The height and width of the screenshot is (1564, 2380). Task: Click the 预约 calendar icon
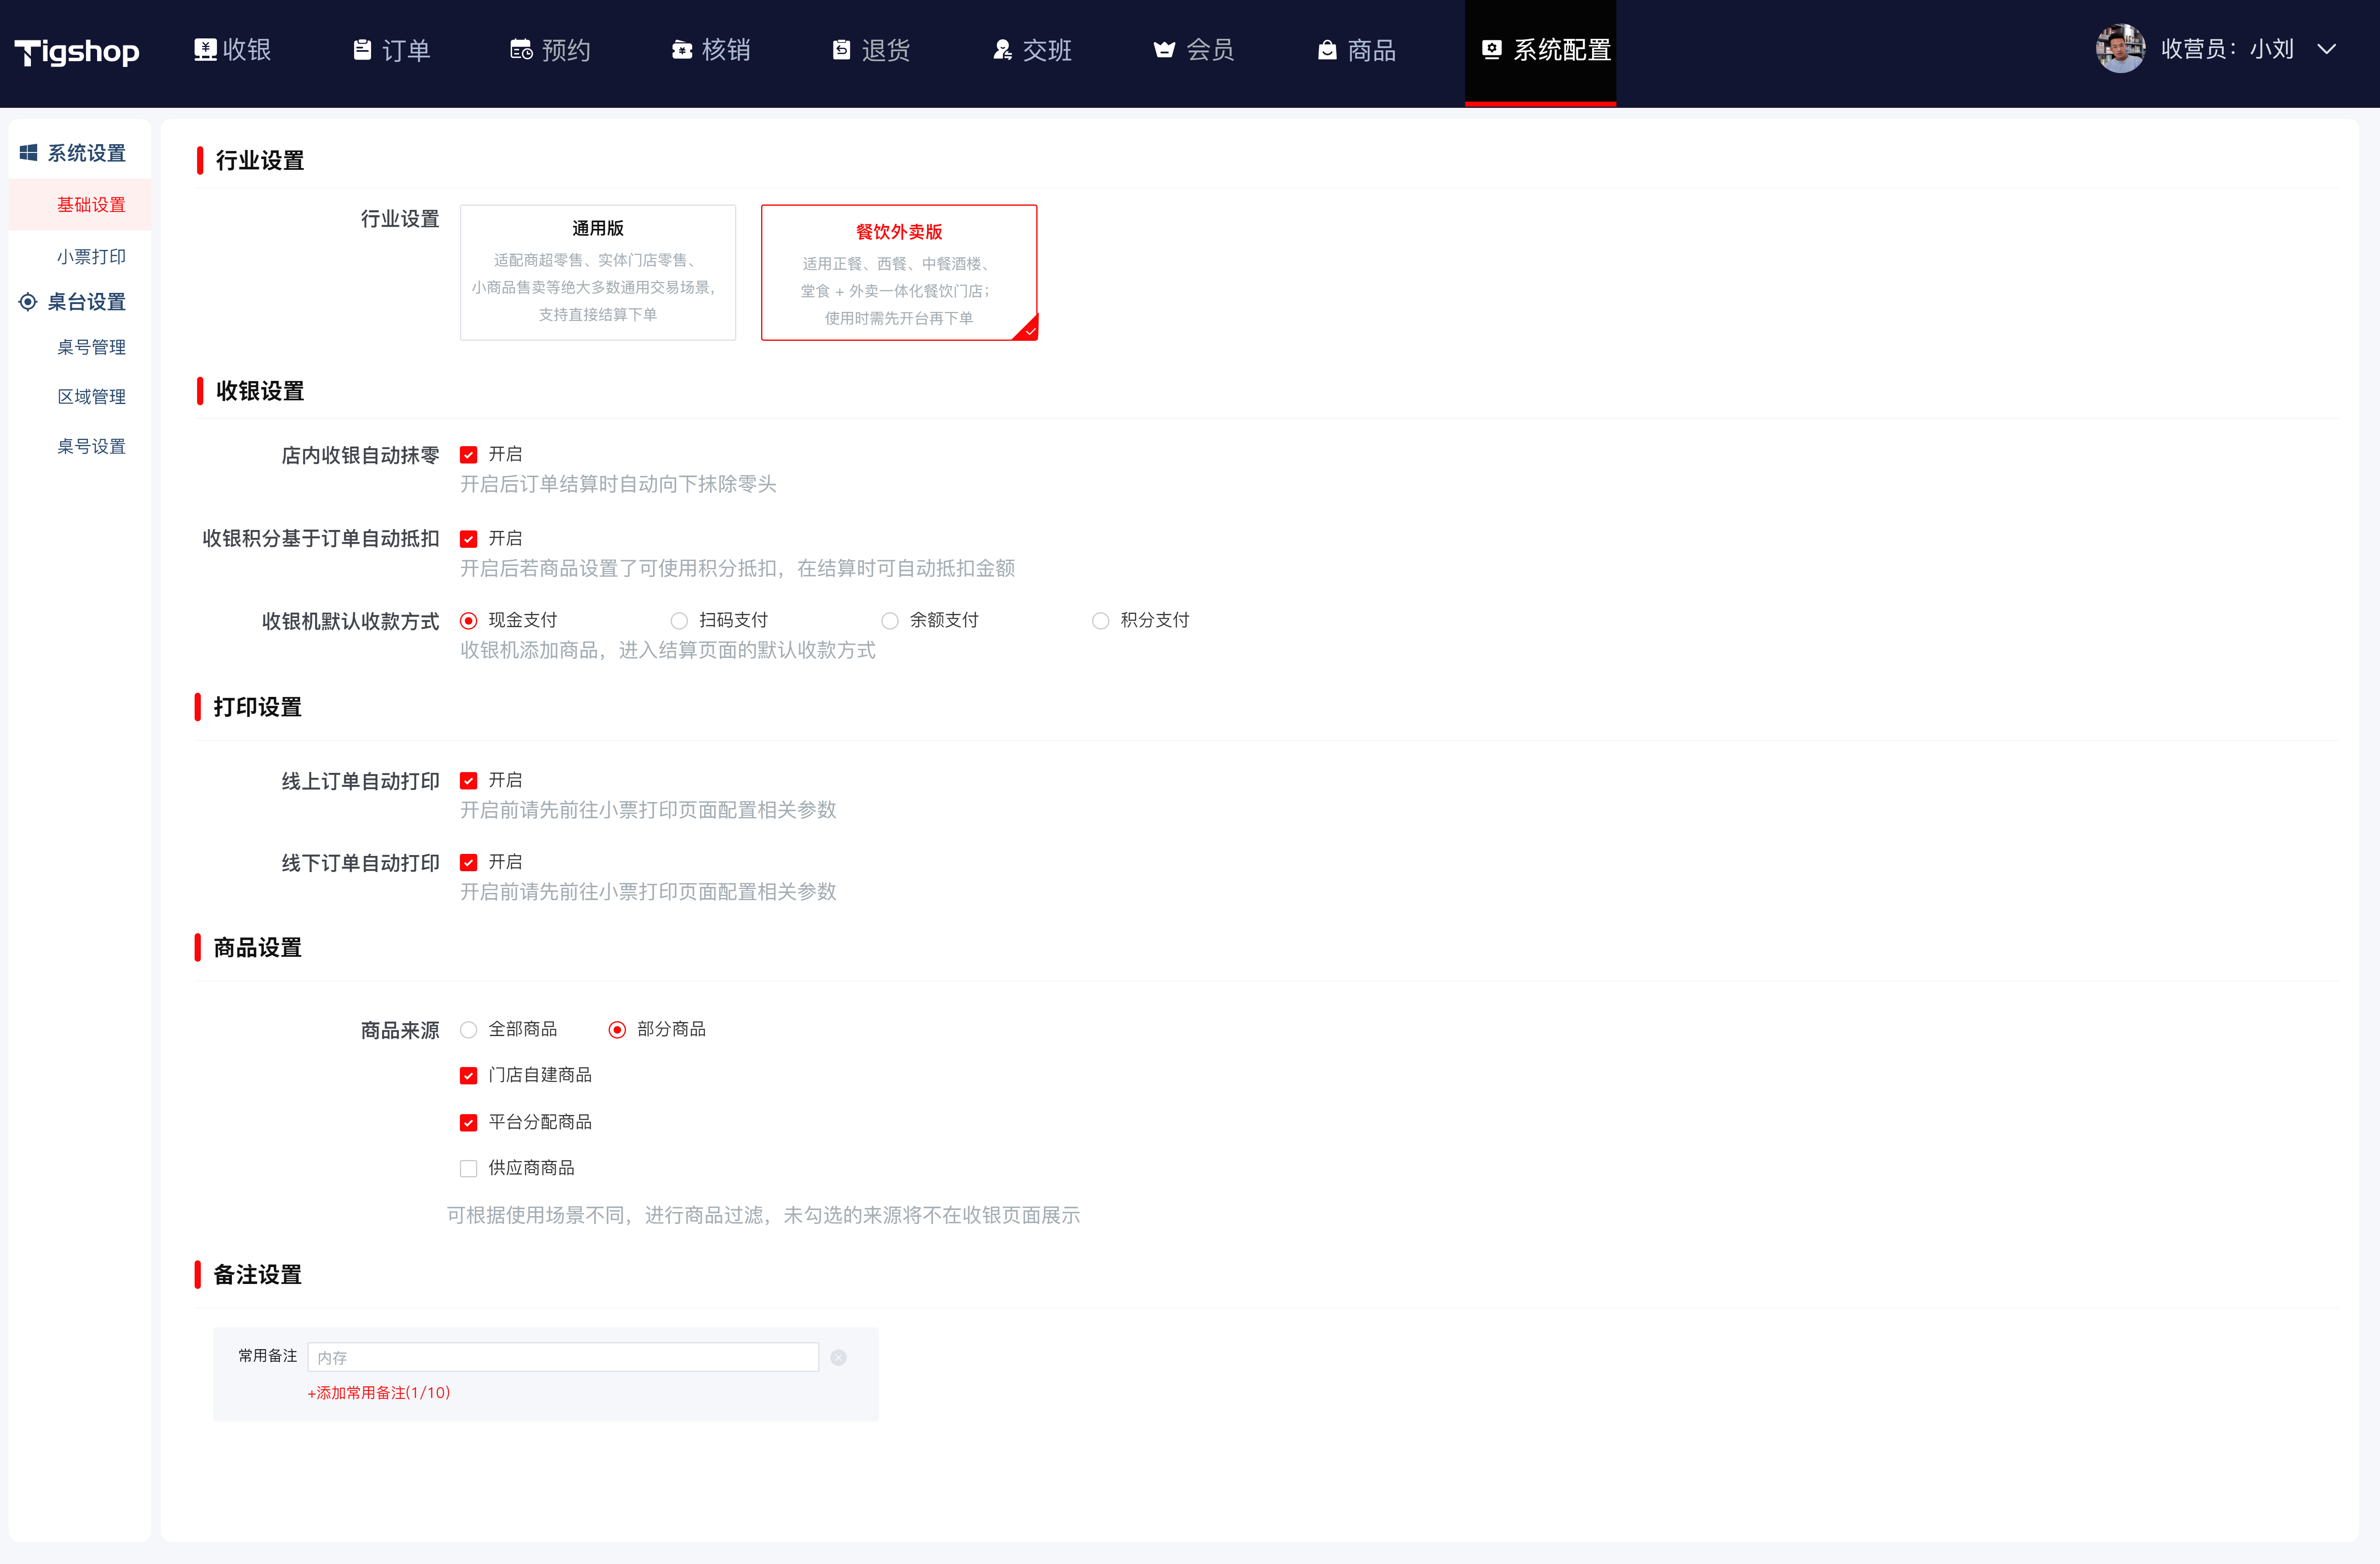tap(521, 50)
